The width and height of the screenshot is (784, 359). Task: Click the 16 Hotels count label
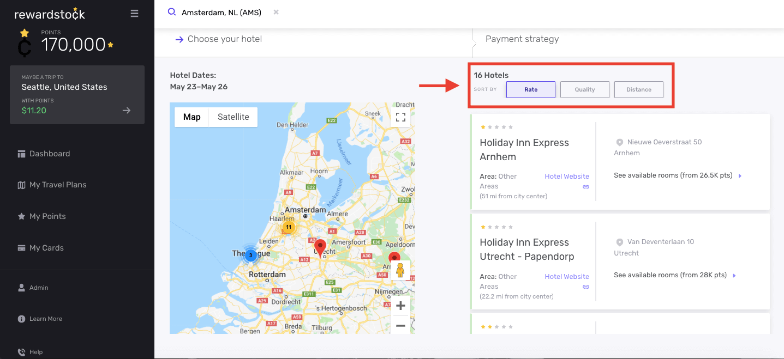pos(491,75)
